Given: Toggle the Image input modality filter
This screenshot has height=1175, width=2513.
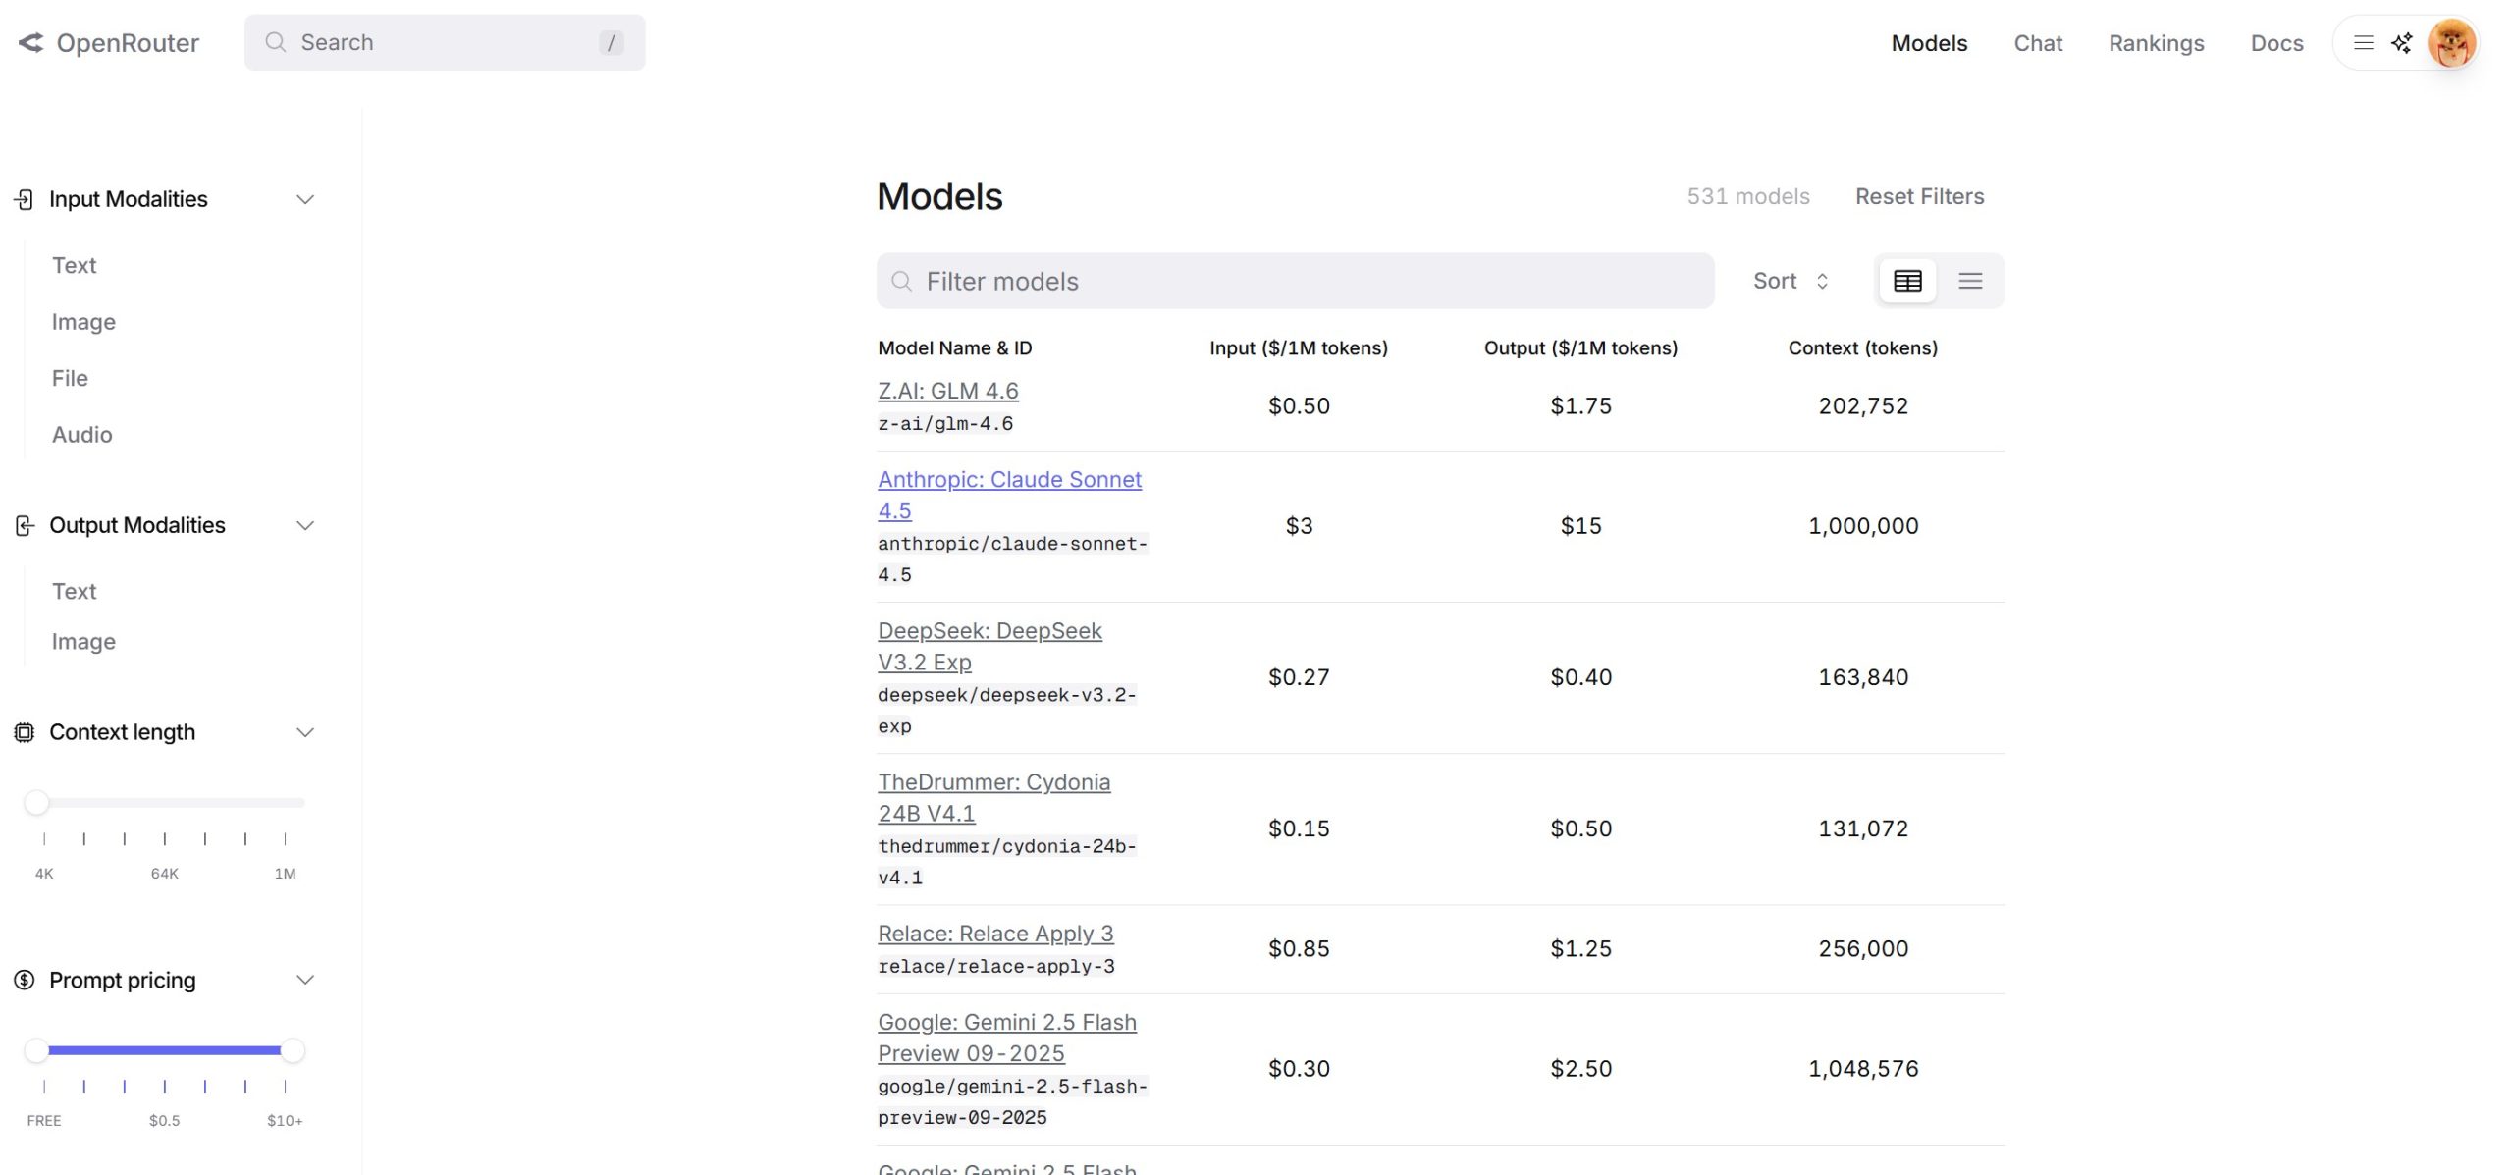Looking at the screenshot, I should 83,322.
